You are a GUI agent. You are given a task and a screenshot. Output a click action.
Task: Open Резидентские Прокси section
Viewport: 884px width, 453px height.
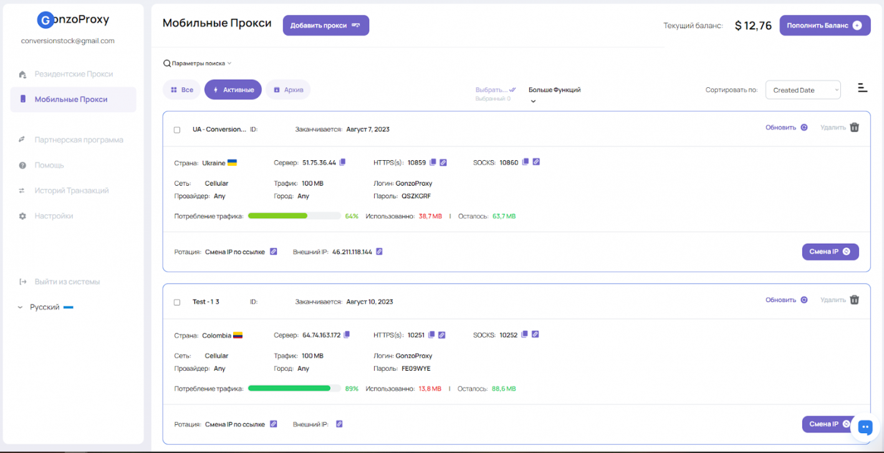[73, 74]
